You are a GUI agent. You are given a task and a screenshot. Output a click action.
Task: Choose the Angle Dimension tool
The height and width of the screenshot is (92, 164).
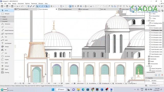7,33
